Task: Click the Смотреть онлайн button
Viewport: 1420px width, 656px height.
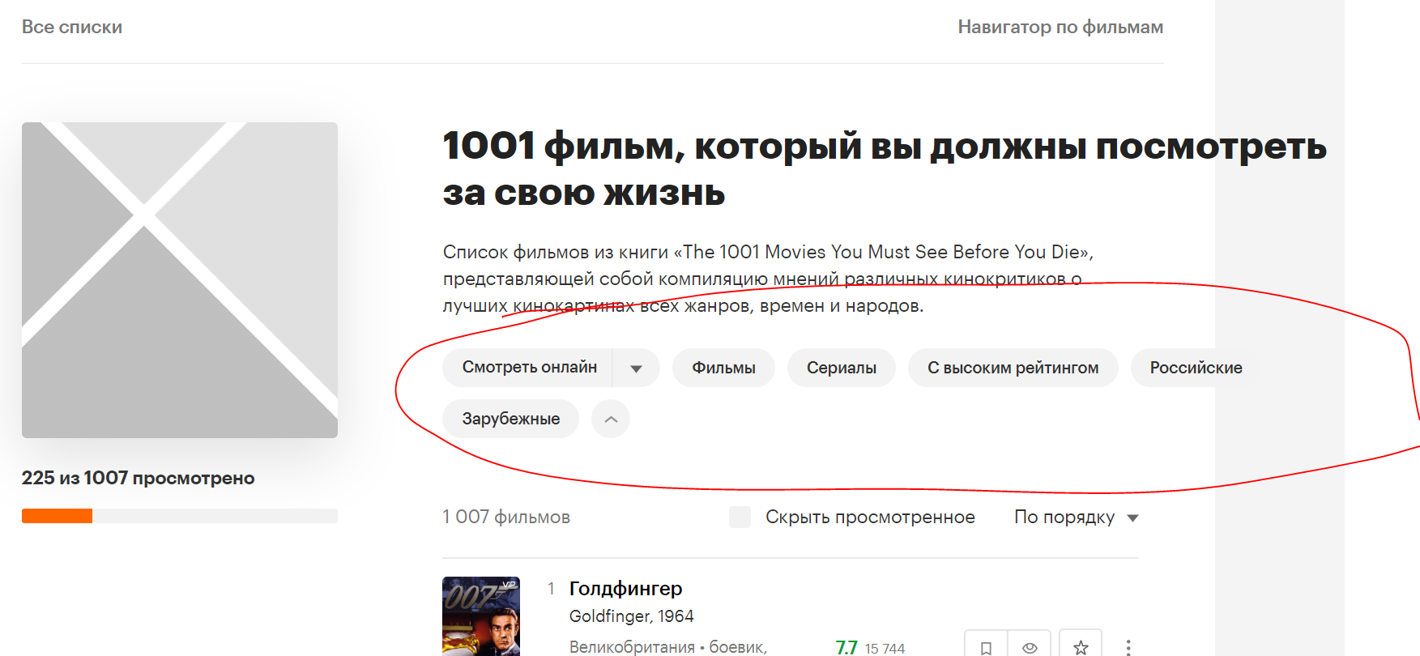Action: (x=528, y=368)
